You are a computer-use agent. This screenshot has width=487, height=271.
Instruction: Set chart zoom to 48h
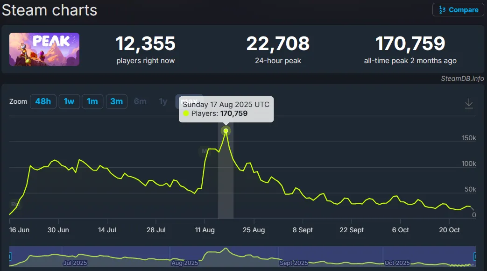(43, 101)
